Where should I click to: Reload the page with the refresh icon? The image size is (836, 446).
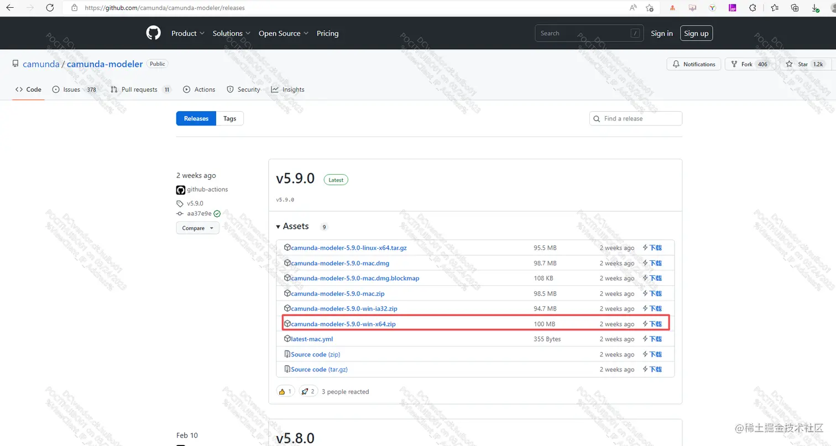pos(50,8)
